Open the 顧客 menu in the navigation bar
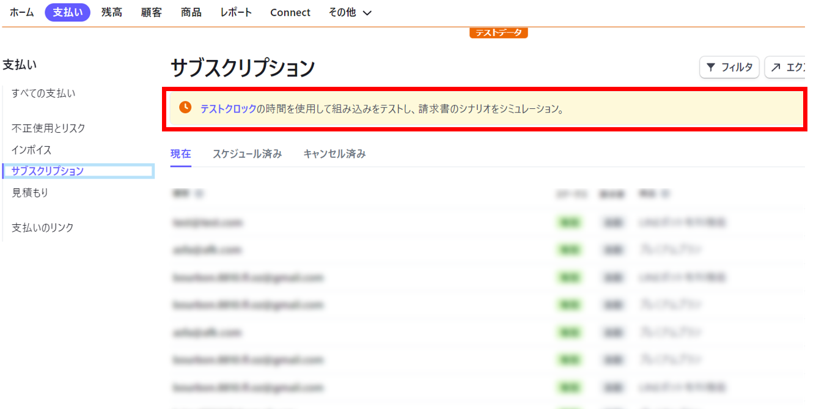Image resolution: width=816 pixels, height=409 pixels. [x=150, y=12]
